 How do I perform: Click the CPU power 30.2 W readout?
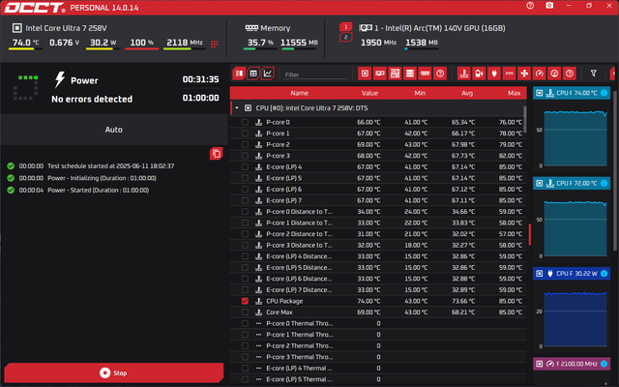tap(103, 43)
